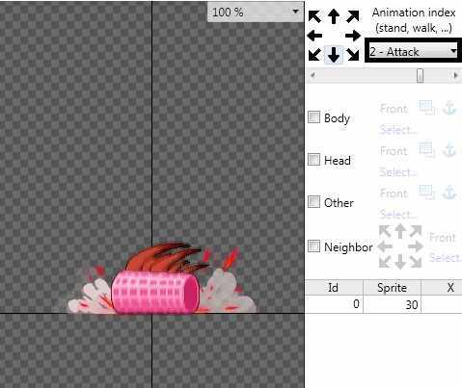This screenshot has height=388, width=462.
Task: Click the frame slider's right arrow
Action: [x=455, y=76]
